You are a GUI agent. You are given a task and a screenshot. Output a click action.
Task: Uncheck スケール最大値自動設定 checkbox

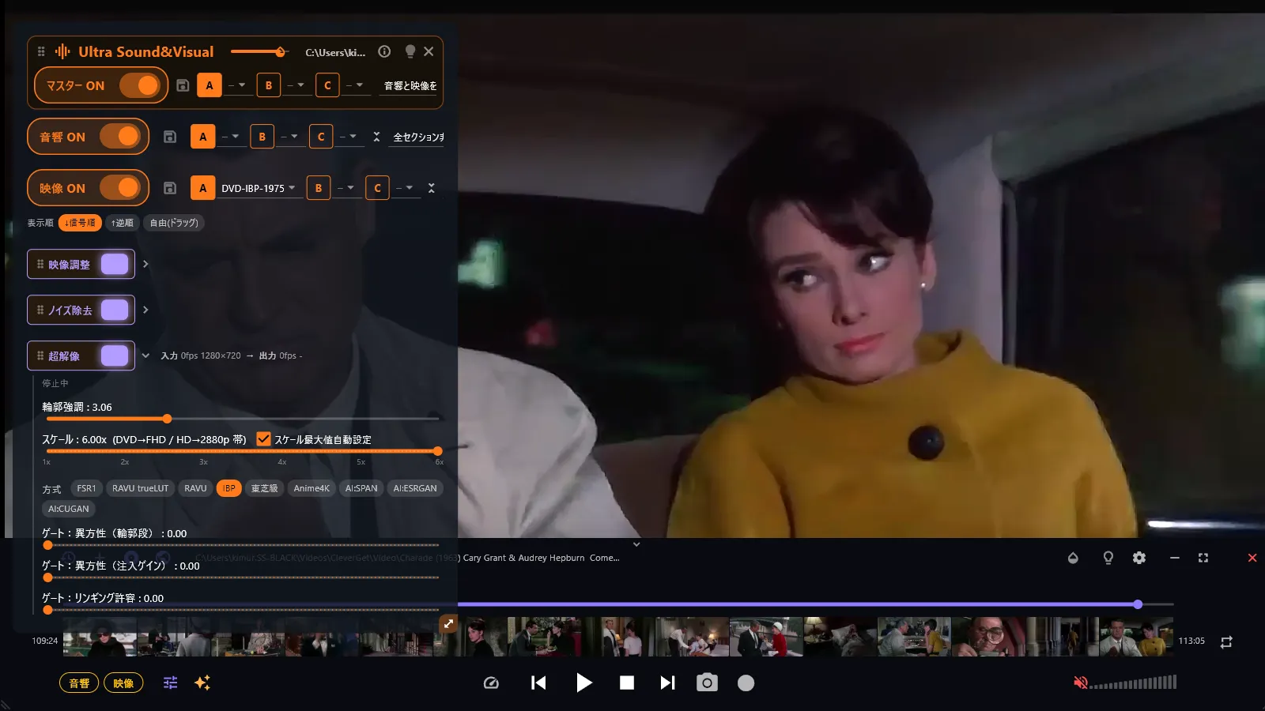(263, 439)
